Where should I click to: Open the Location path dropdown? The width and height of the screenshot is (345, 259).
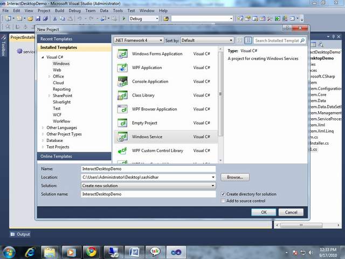click(x=213, y=178)
